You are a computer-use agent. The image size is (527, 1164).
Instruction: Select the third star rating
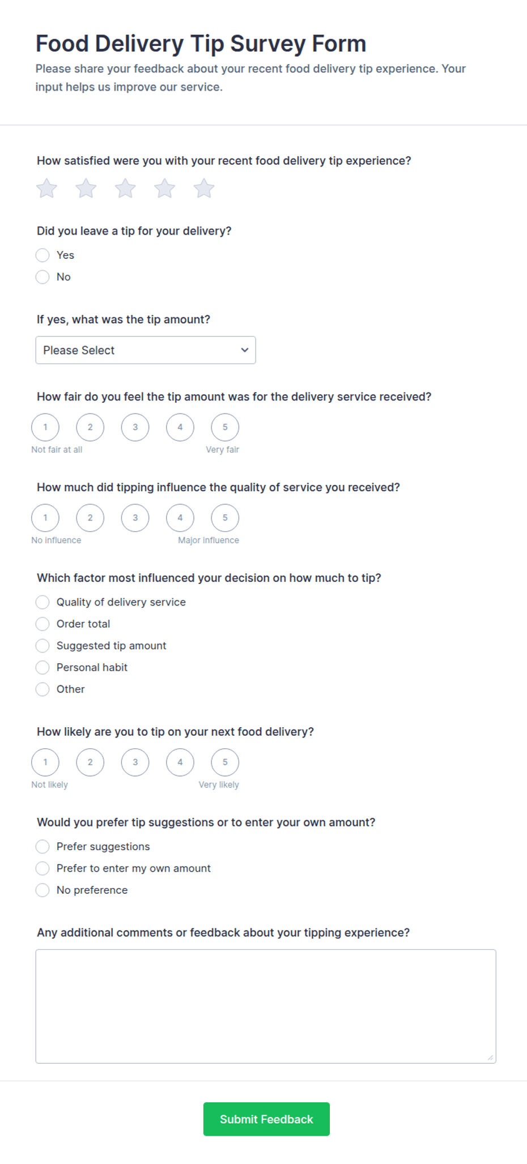pos(125,188)
